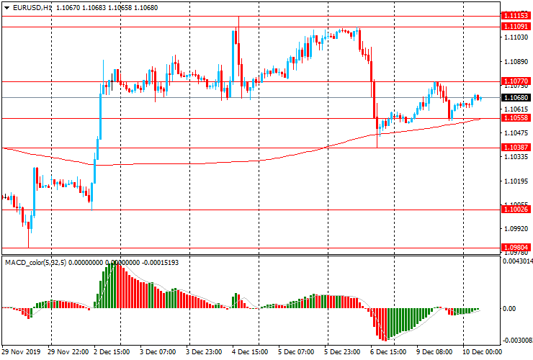Select the 1.10026 price level label

coord(516,210)
